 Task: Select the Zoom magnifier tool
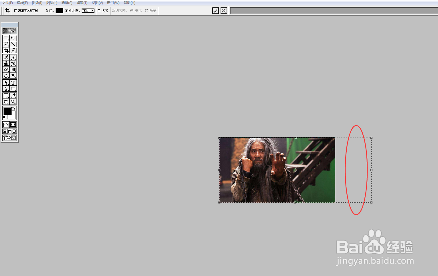[13, 102]
